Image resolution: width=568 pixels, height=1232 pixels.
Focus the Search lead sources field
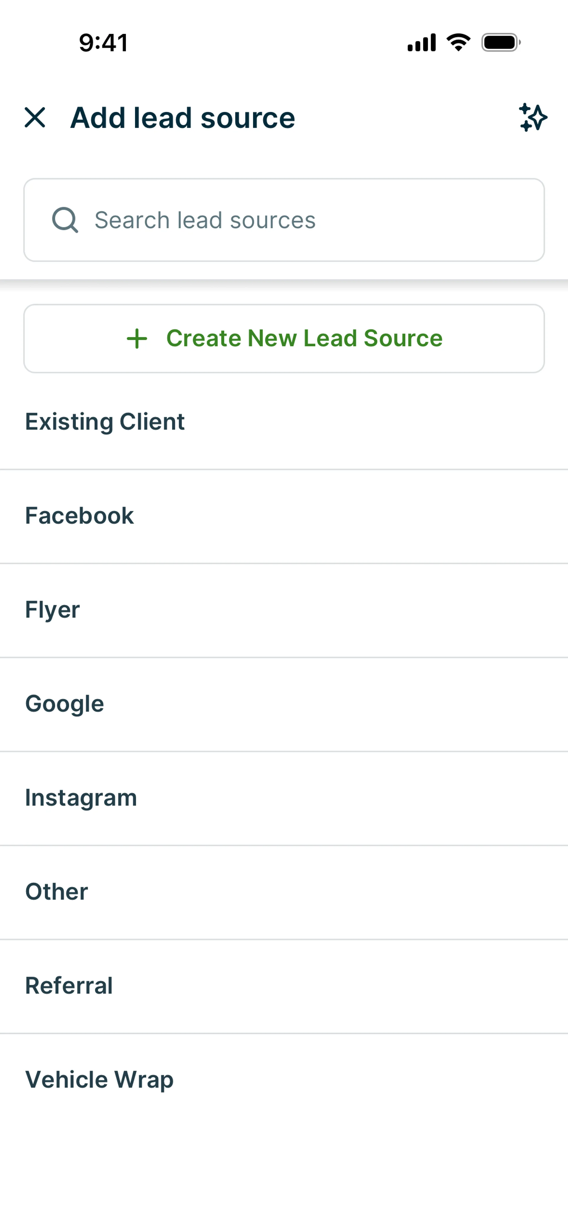(x=306, y=220)
